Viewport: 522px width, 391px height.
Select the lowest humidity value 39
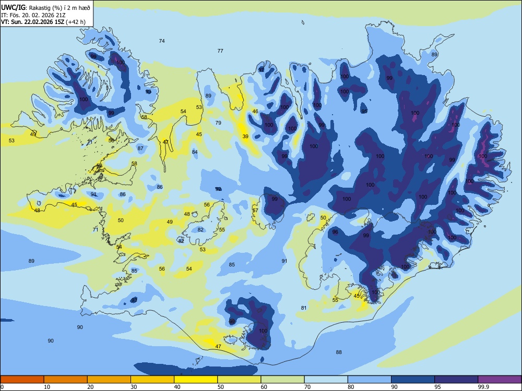[x=245, y=136]
